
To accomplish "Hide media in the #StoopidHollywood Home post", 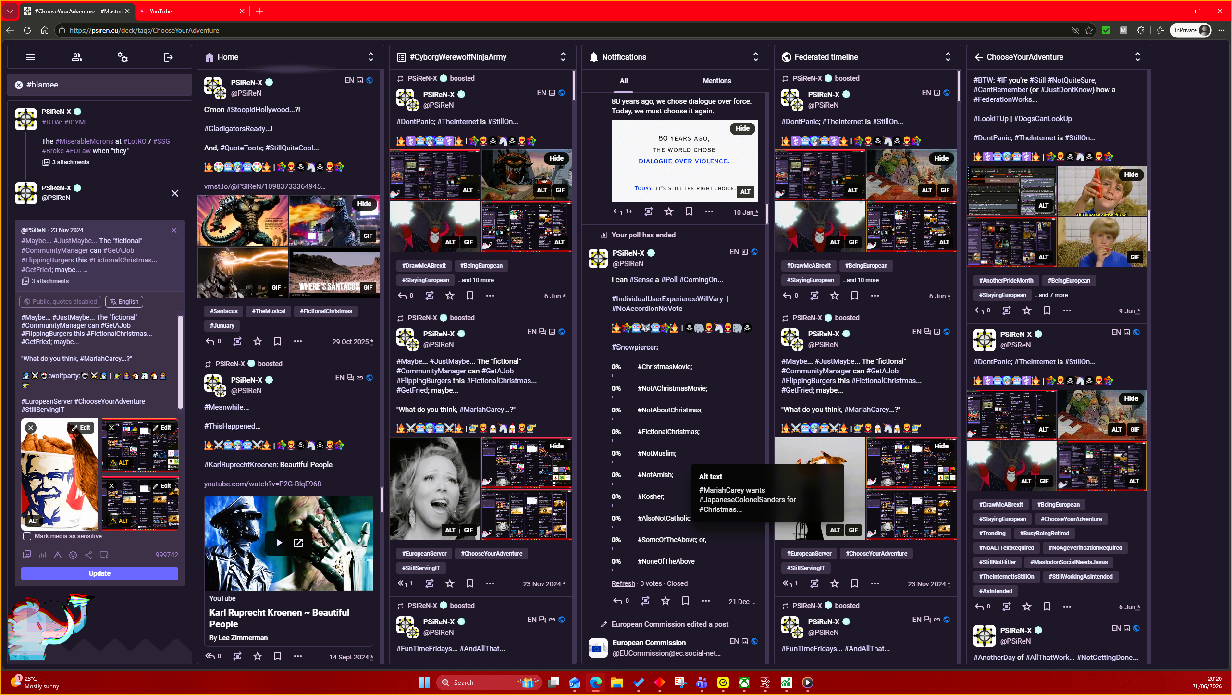I will coord(364,204).
